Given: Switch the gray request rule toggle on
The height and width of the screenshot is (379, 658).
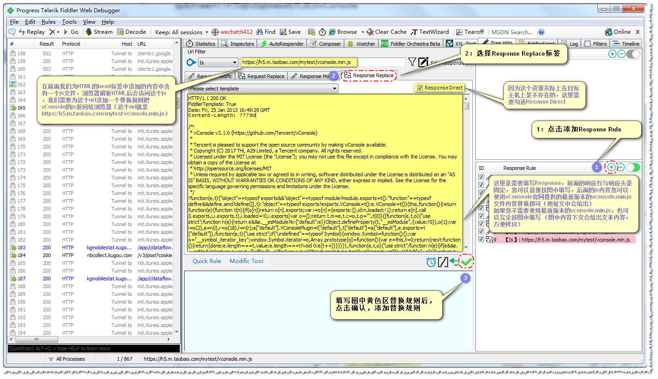Looking at the screenshot, I should [x=633, y=54].
